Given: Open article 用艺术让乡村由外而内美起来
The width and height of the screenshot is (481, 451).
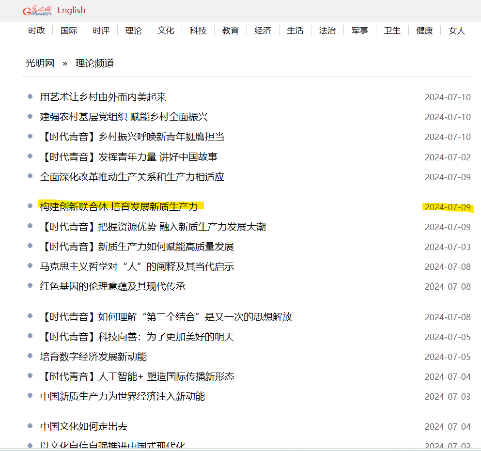Looking at the screenshot, I should point(103,97).
